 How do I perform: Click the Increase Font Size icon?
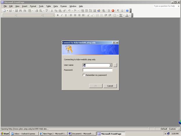88,15
